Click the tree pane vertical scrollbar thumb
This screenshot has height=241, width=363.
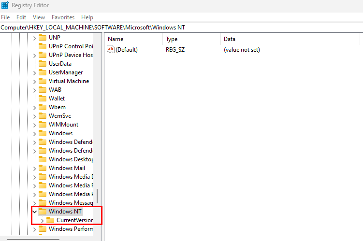click(97, 196)
